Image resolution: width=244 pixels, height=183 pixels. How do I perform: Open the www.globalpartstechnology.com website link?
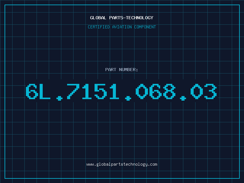(x=122, y=164)
